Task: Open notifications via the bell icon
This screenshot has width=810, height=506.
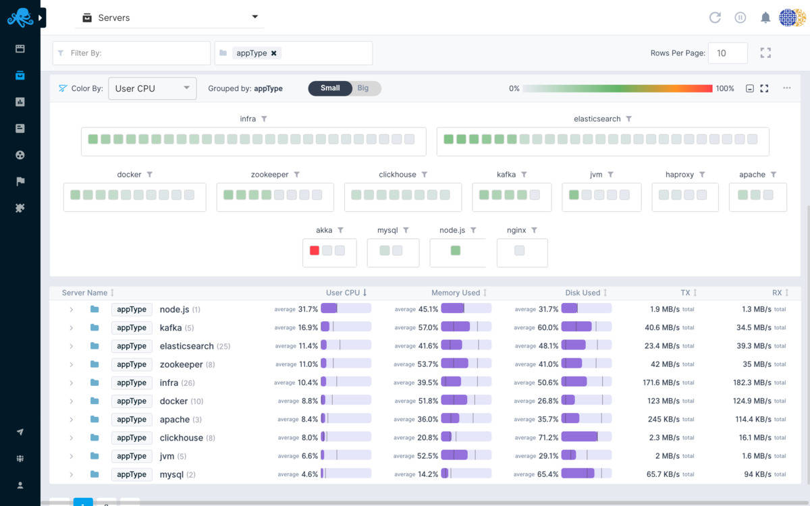Action: (765, 18)
